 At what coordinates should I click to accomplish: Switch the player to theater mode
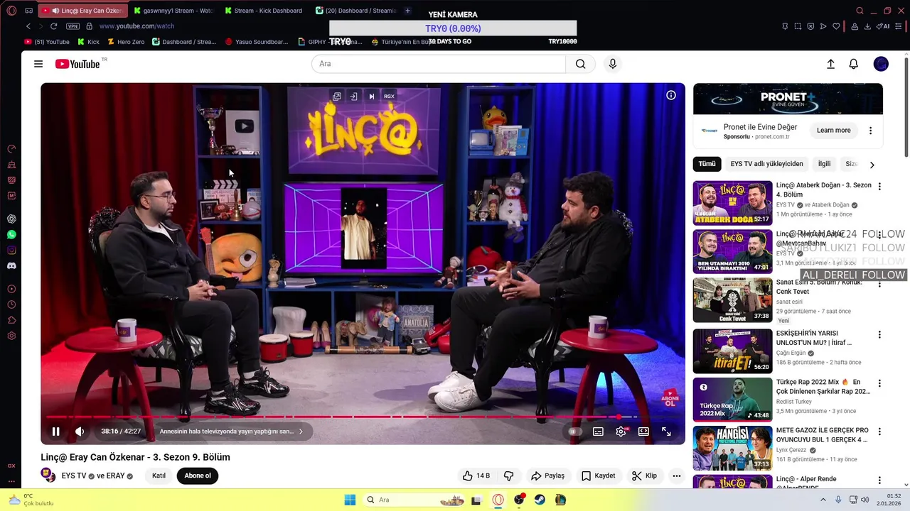[x=643, y=432]
